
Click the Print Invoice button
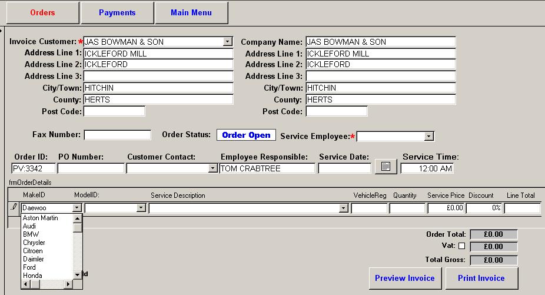(x=482, y=278)
